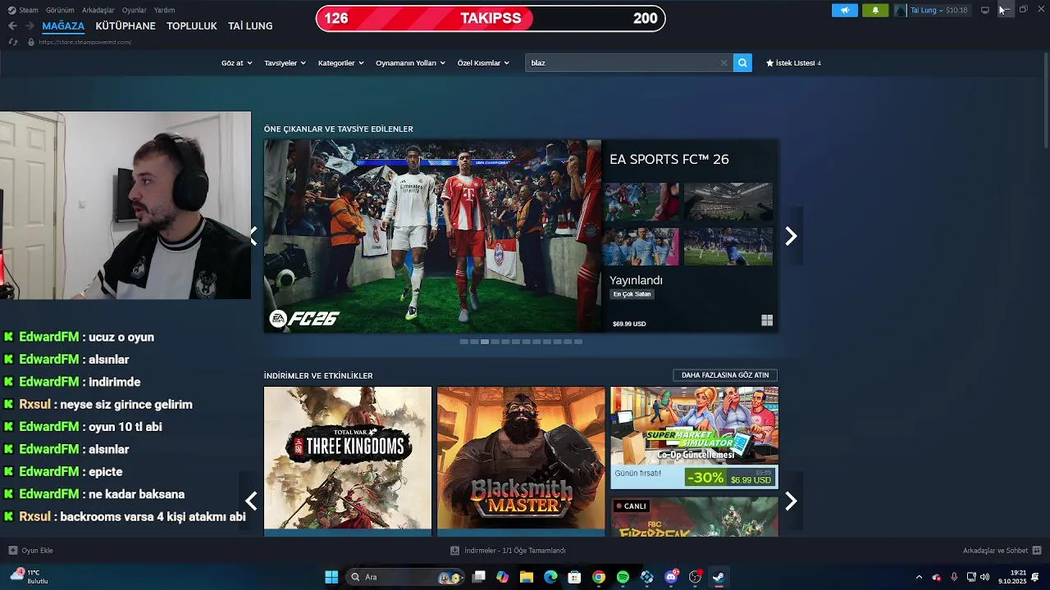Screen dimensions: 1050x590
Task: Open the Supermarket Simulator deal card
Action: point(694,438)
